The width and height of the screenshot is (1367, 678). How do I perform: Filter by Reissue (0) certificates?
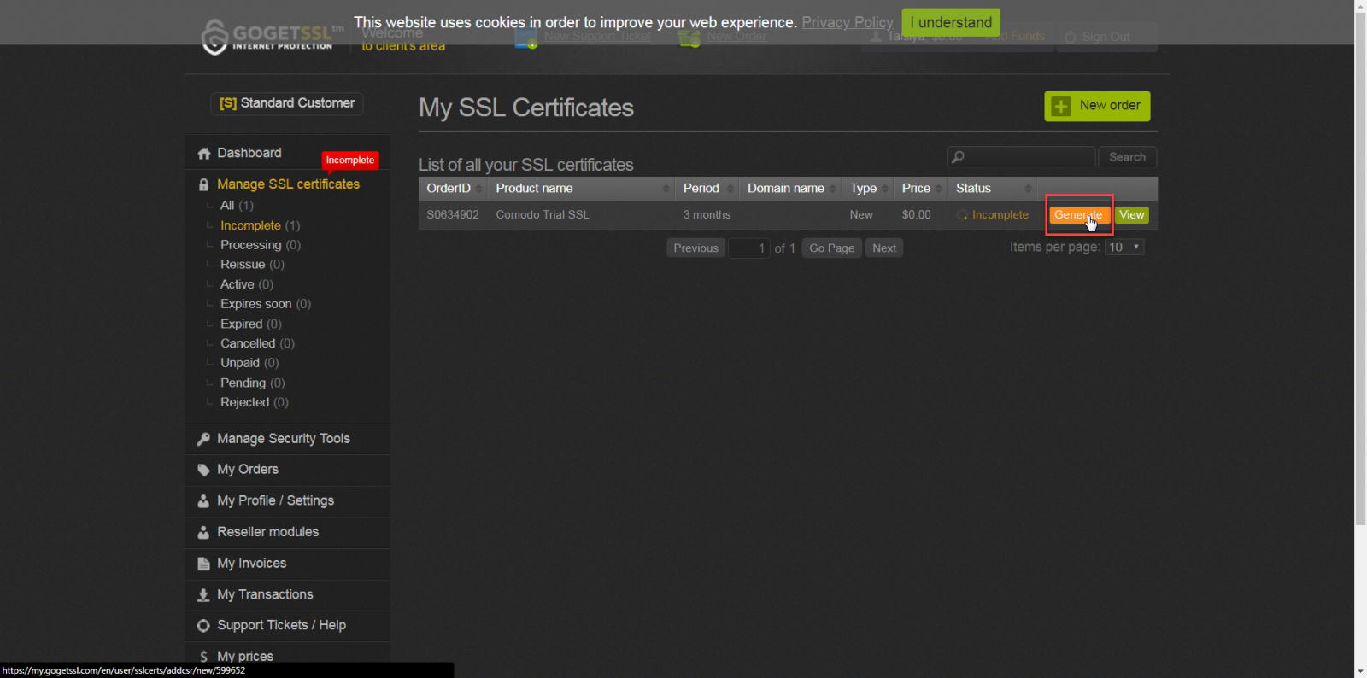(x=252, y=265)
